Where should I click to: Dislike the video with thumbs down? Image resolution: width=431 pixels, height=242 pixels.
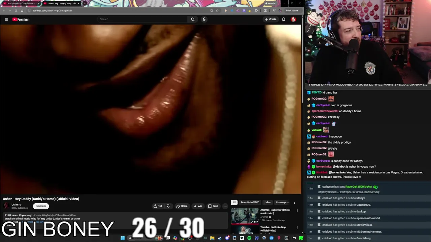coord(168,206)
